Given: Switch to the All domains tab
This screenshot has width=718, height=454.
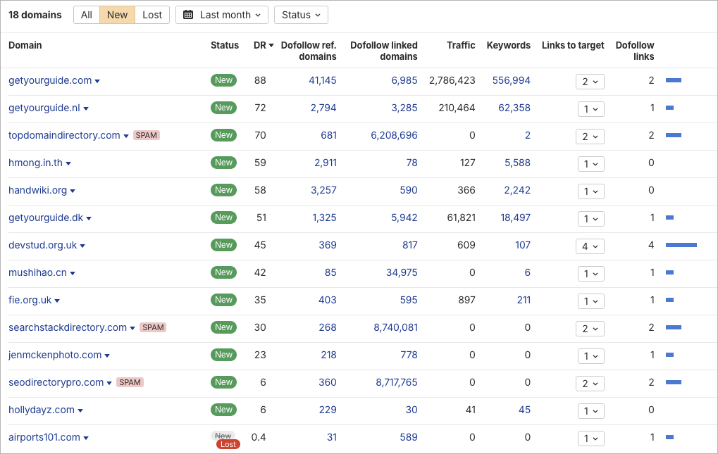Looking at the screenshot, I should tap(86, 14).
